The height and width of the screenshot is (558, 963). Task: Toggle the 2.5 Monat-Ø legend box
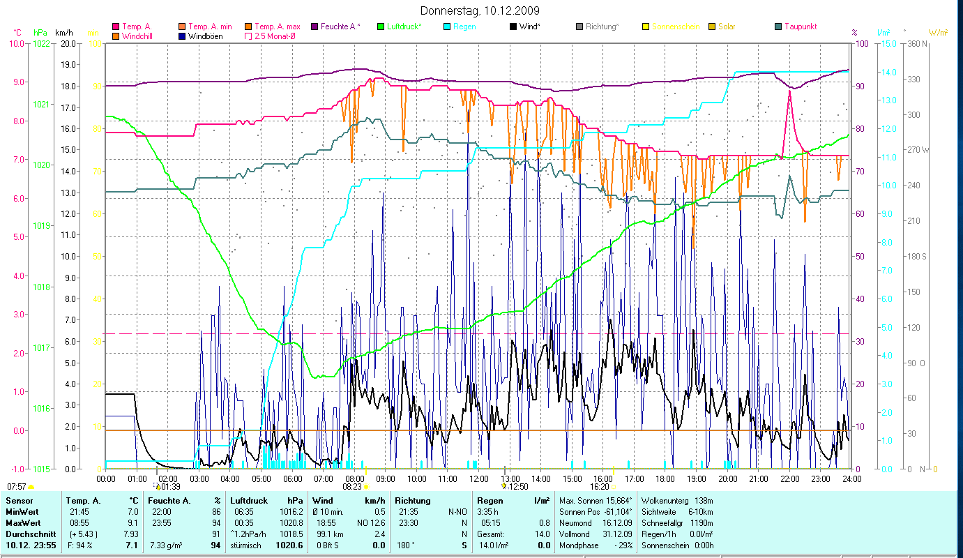click(x=249, y=36)
